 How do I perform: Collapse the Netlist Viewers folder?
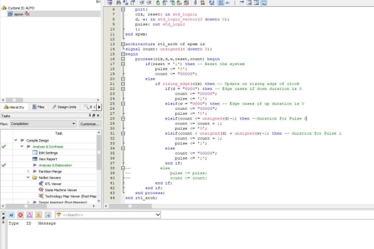click(x=28, y=177)
